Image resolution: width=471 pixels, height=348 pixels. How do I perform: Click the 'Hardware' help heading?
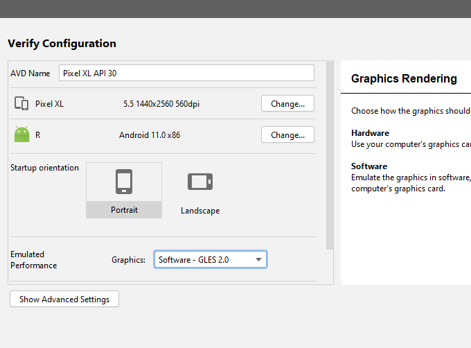coord(370,133)
